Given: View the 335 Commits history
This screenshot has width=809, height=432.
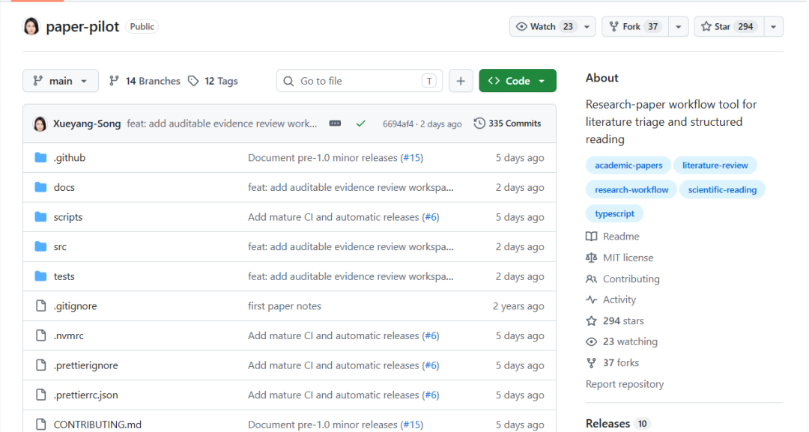Looking at the screenshot, I should (x=508, y=124).
